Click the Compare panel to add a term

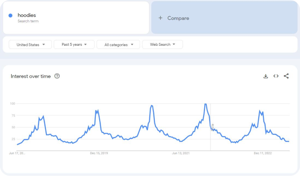pos(224,18)
